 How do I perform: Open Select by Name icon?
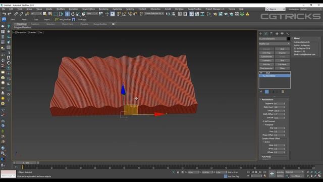[x=50, y=14]
